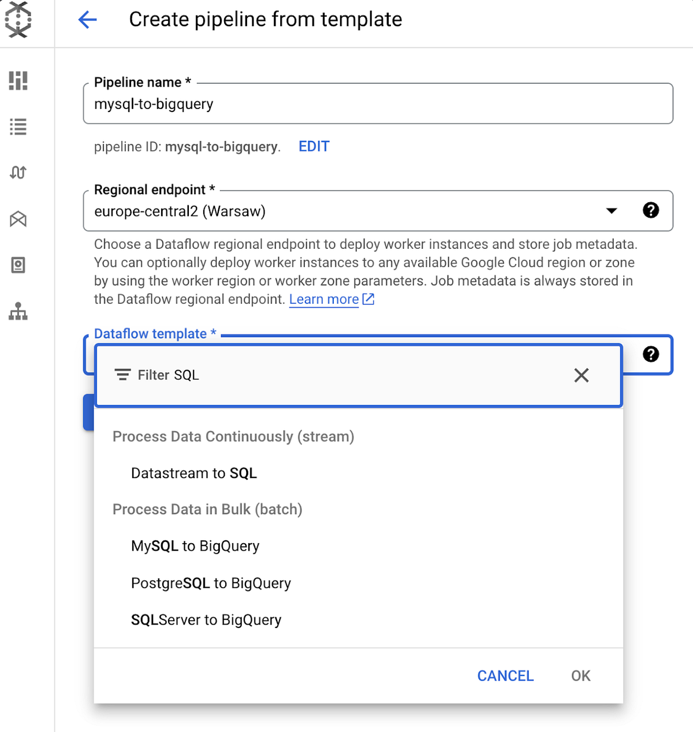Screen dimensions: 693x732
Task: Clear the SQL filter text with the X
Action: 581,375
